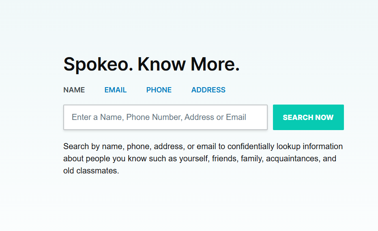
Task: Select the NAME search tab
Action: [74, 90]
